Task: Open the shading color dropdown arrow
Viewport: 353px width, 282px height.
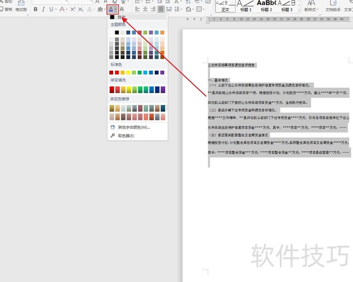Action: click(x=193, y=9)
